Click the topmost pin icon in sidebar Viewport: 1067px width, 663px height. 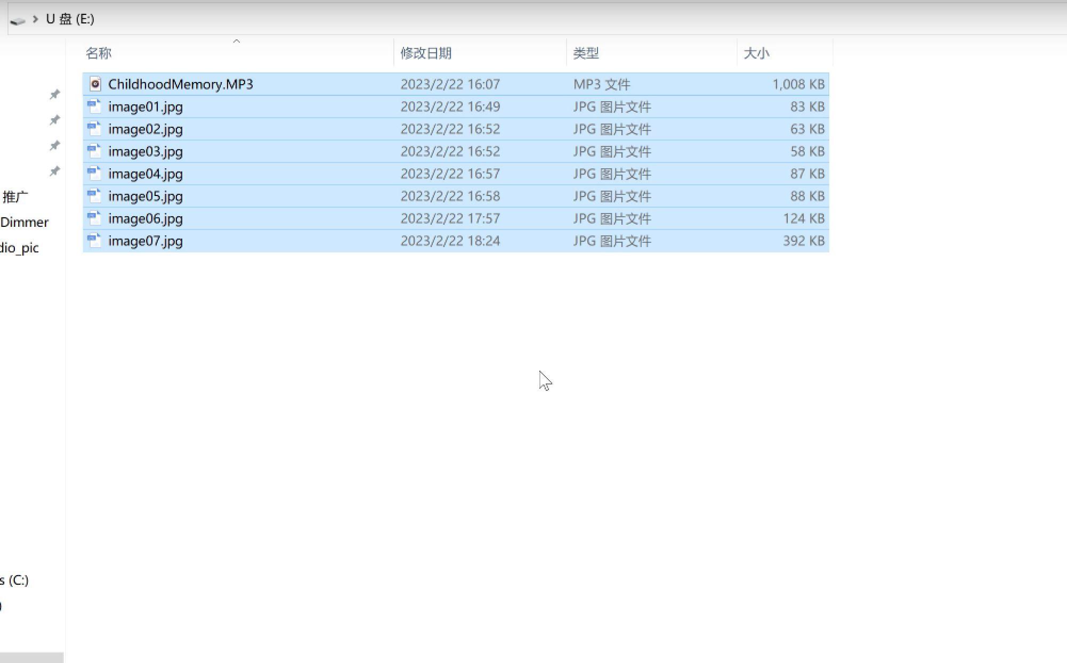point(54,94)
